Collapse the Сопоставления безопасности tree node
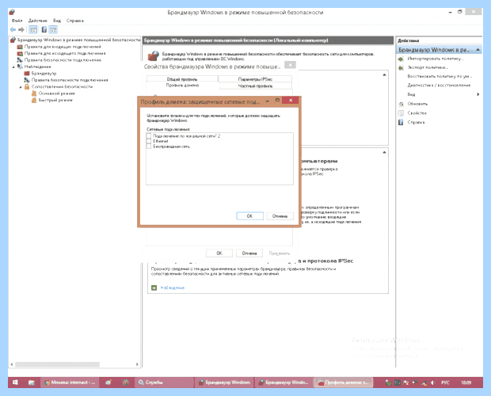This screenshot has width=491, height=396. click(21, 87)
